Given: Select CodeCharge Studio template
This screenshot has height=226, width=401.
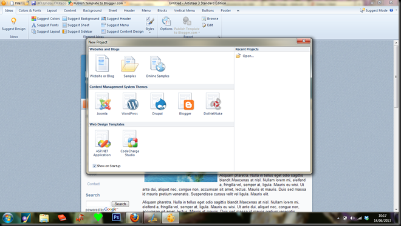Looking at the screenshot, I should 129,143.
